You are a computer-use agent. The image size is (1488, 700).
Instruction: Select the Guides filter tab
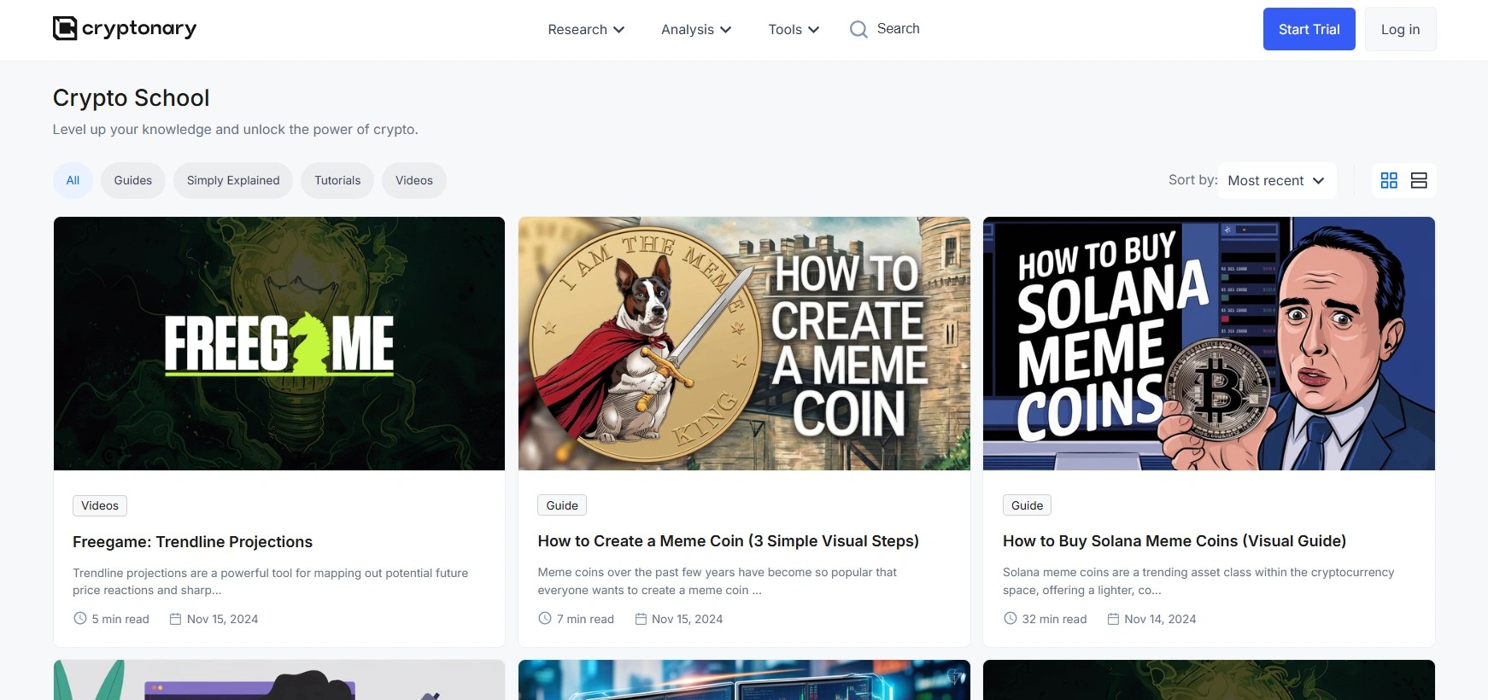coord(133,180)
